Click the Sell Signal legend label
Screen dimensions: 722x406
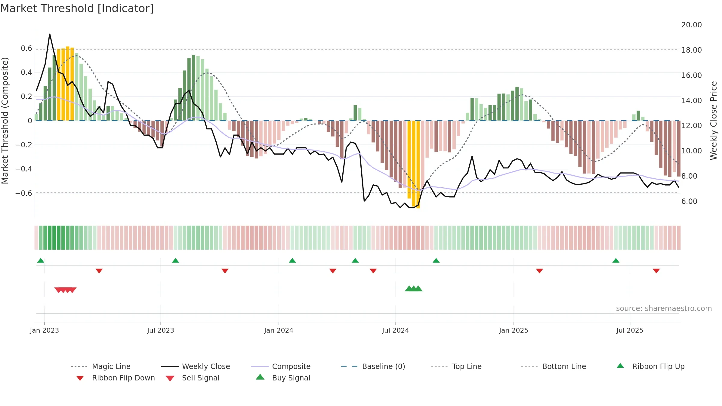click(x=201, y=378)
